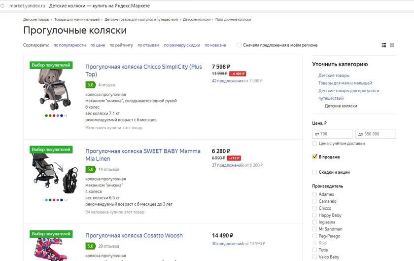This screenshot has height=261, width=414.
Task: Open the 5.0 rating badge of Cosatto Woosh
Action: pos(90,246)
